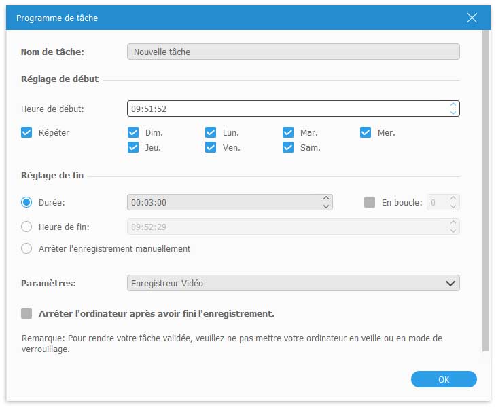Close the Programme de tâche dialog
The width and height of the screenshot is (496, 407).
pyautogui.click(x=472, y=18)
